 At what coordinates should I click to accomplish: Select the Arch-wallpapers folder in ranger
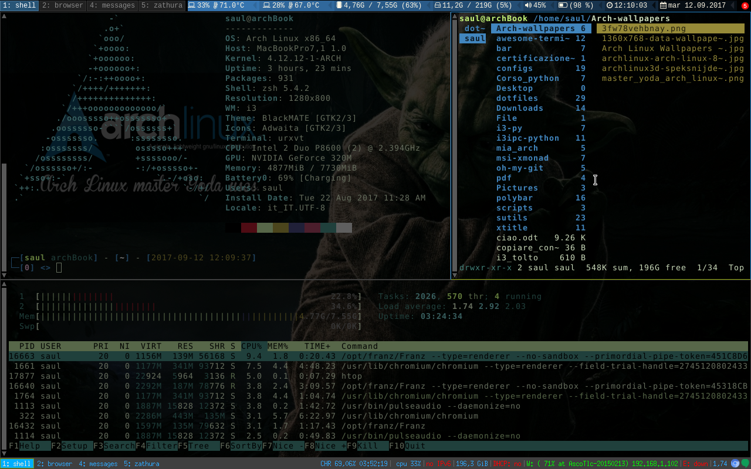541,28
